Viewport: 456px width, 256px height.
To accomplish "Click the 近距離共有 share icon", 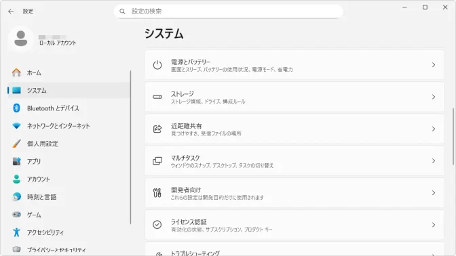I will click(x=157, y=129).
